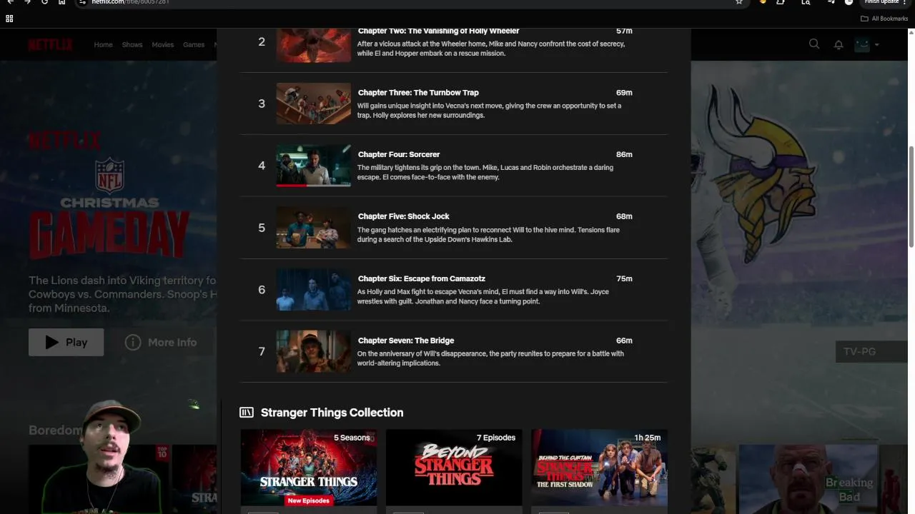Click the browser home icon
Viewport: 915px width, 514px height.
point(61,2)
